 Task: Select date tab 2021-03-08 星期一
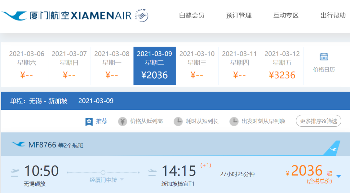[x=112, y=66]
